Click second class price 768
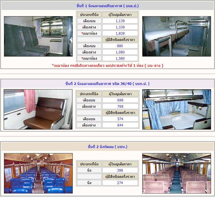215x198 pixels. [x=120, y=107]
